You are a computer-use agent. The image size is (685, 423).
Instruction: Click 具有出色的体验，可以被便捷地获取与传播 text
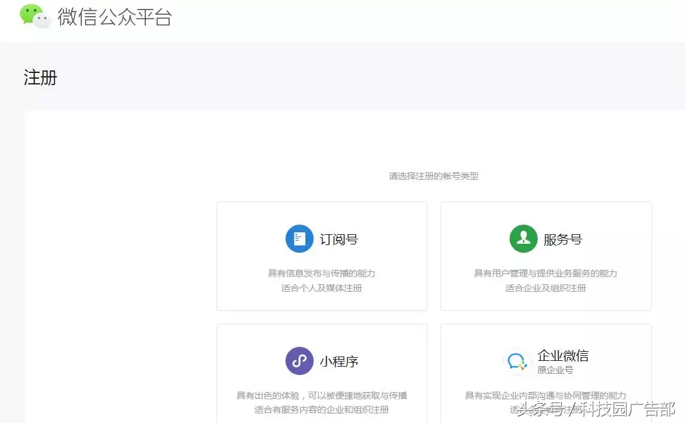click(x=321, y=395)
